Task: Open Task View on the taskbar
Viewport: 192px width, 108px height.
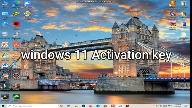Action: pyautogui.click(x=69, y=106)
